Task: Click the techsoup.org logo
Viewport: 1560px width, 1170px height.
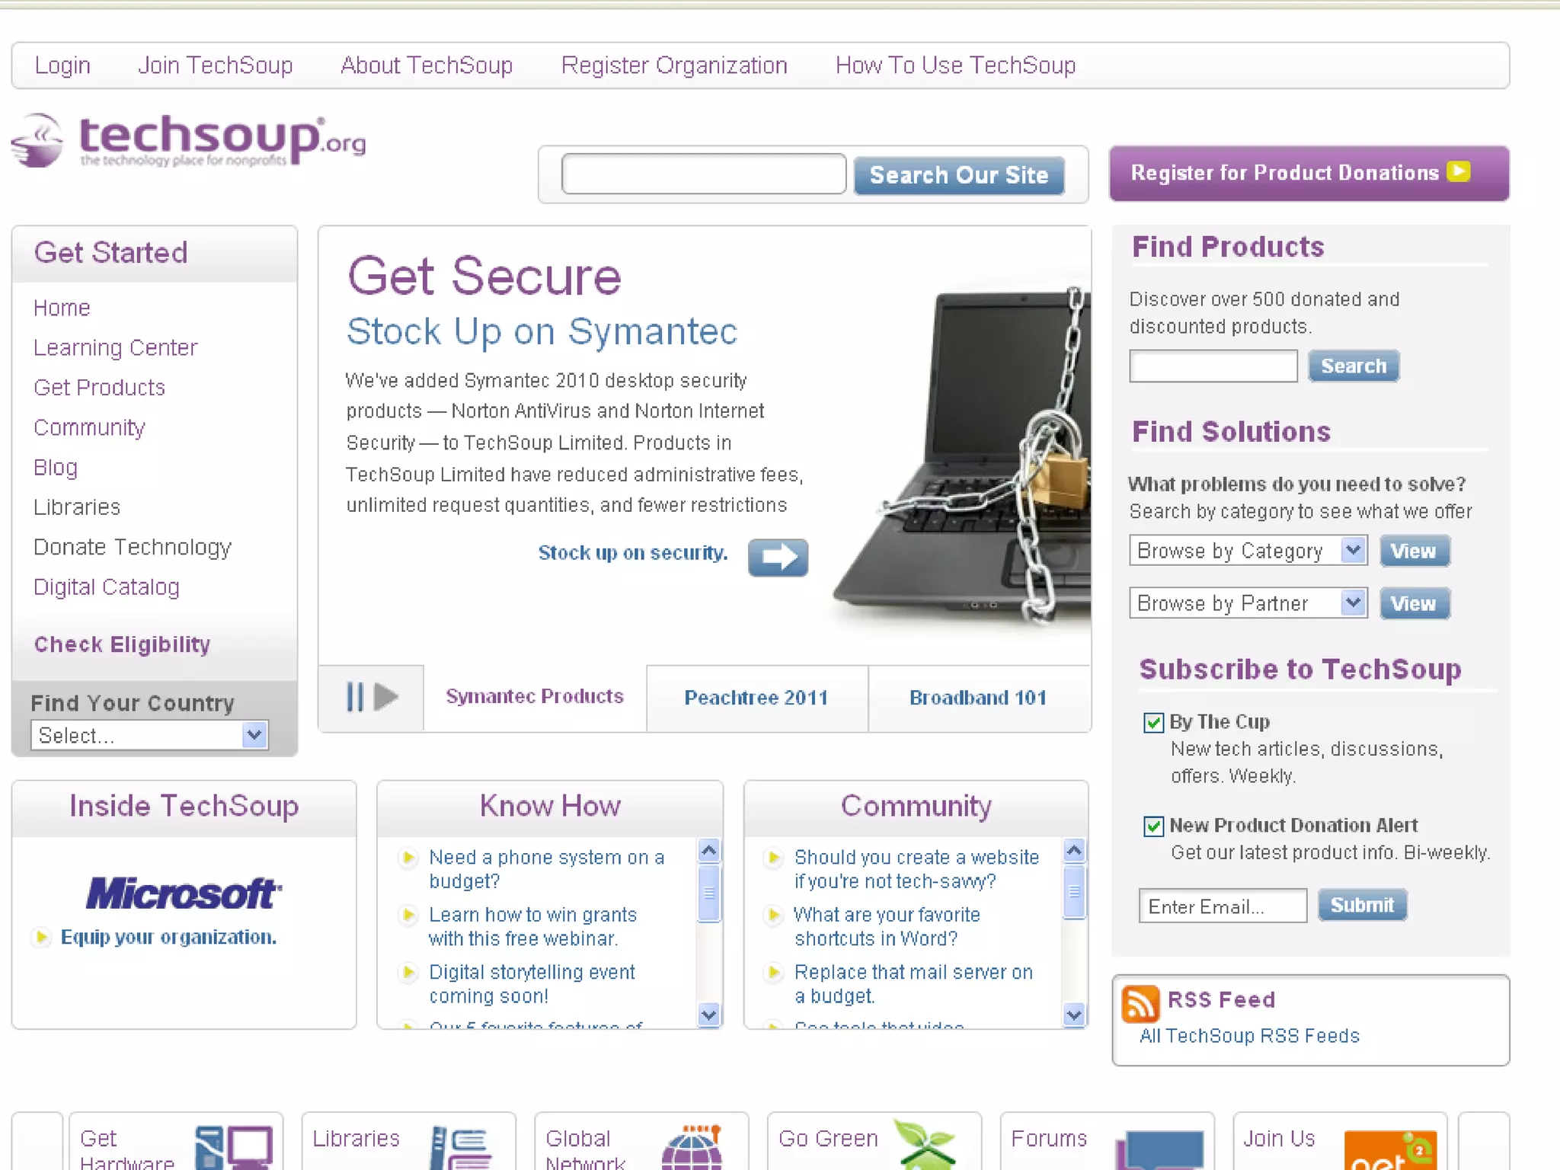Action: tap(189, 141)
